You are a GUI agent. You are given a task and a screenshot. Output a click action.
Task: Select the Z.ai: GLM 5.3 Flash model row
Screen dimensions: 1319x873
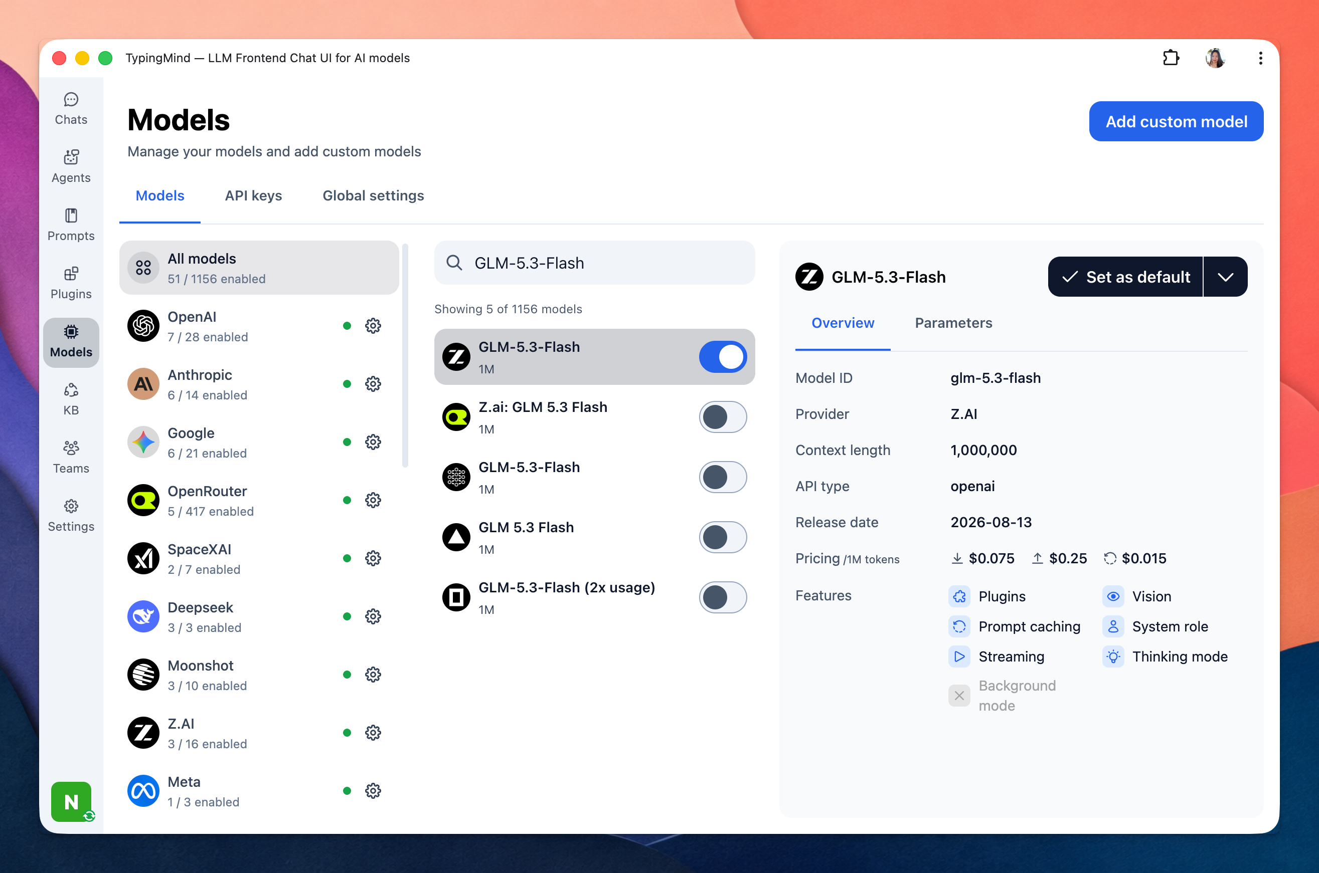594,417
